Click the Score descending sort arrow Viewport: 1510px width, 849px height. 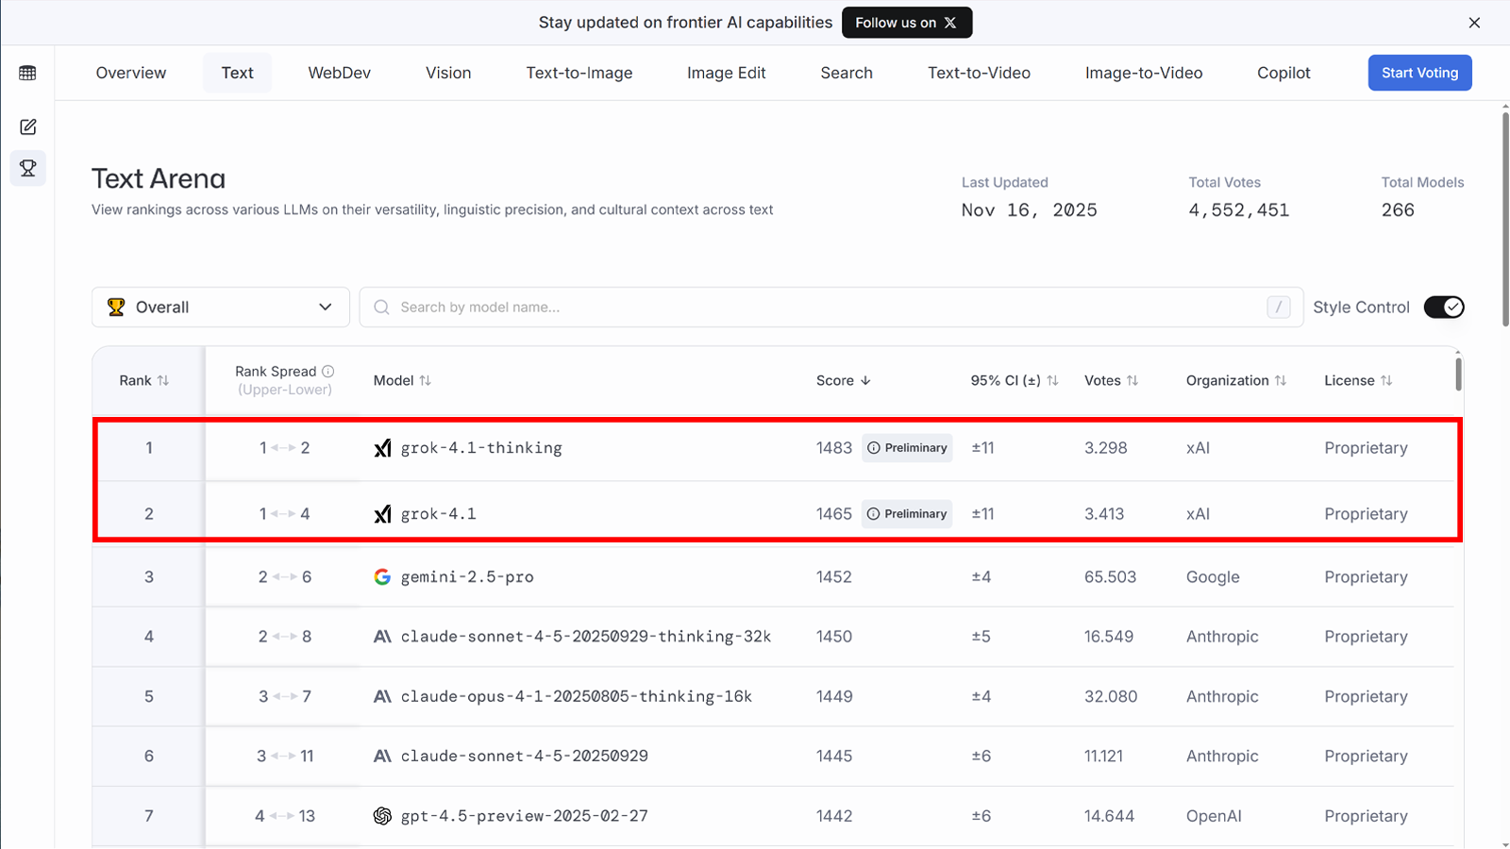click(x=865, y=380)
